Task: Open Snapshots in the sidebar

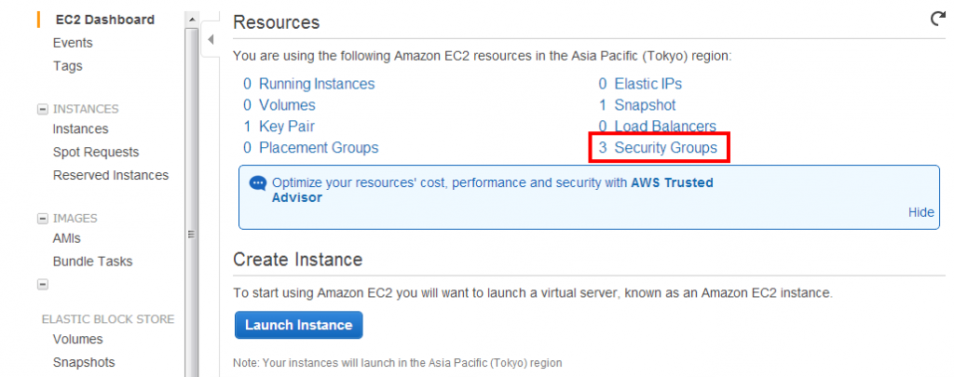Action: tap(84, 362)
